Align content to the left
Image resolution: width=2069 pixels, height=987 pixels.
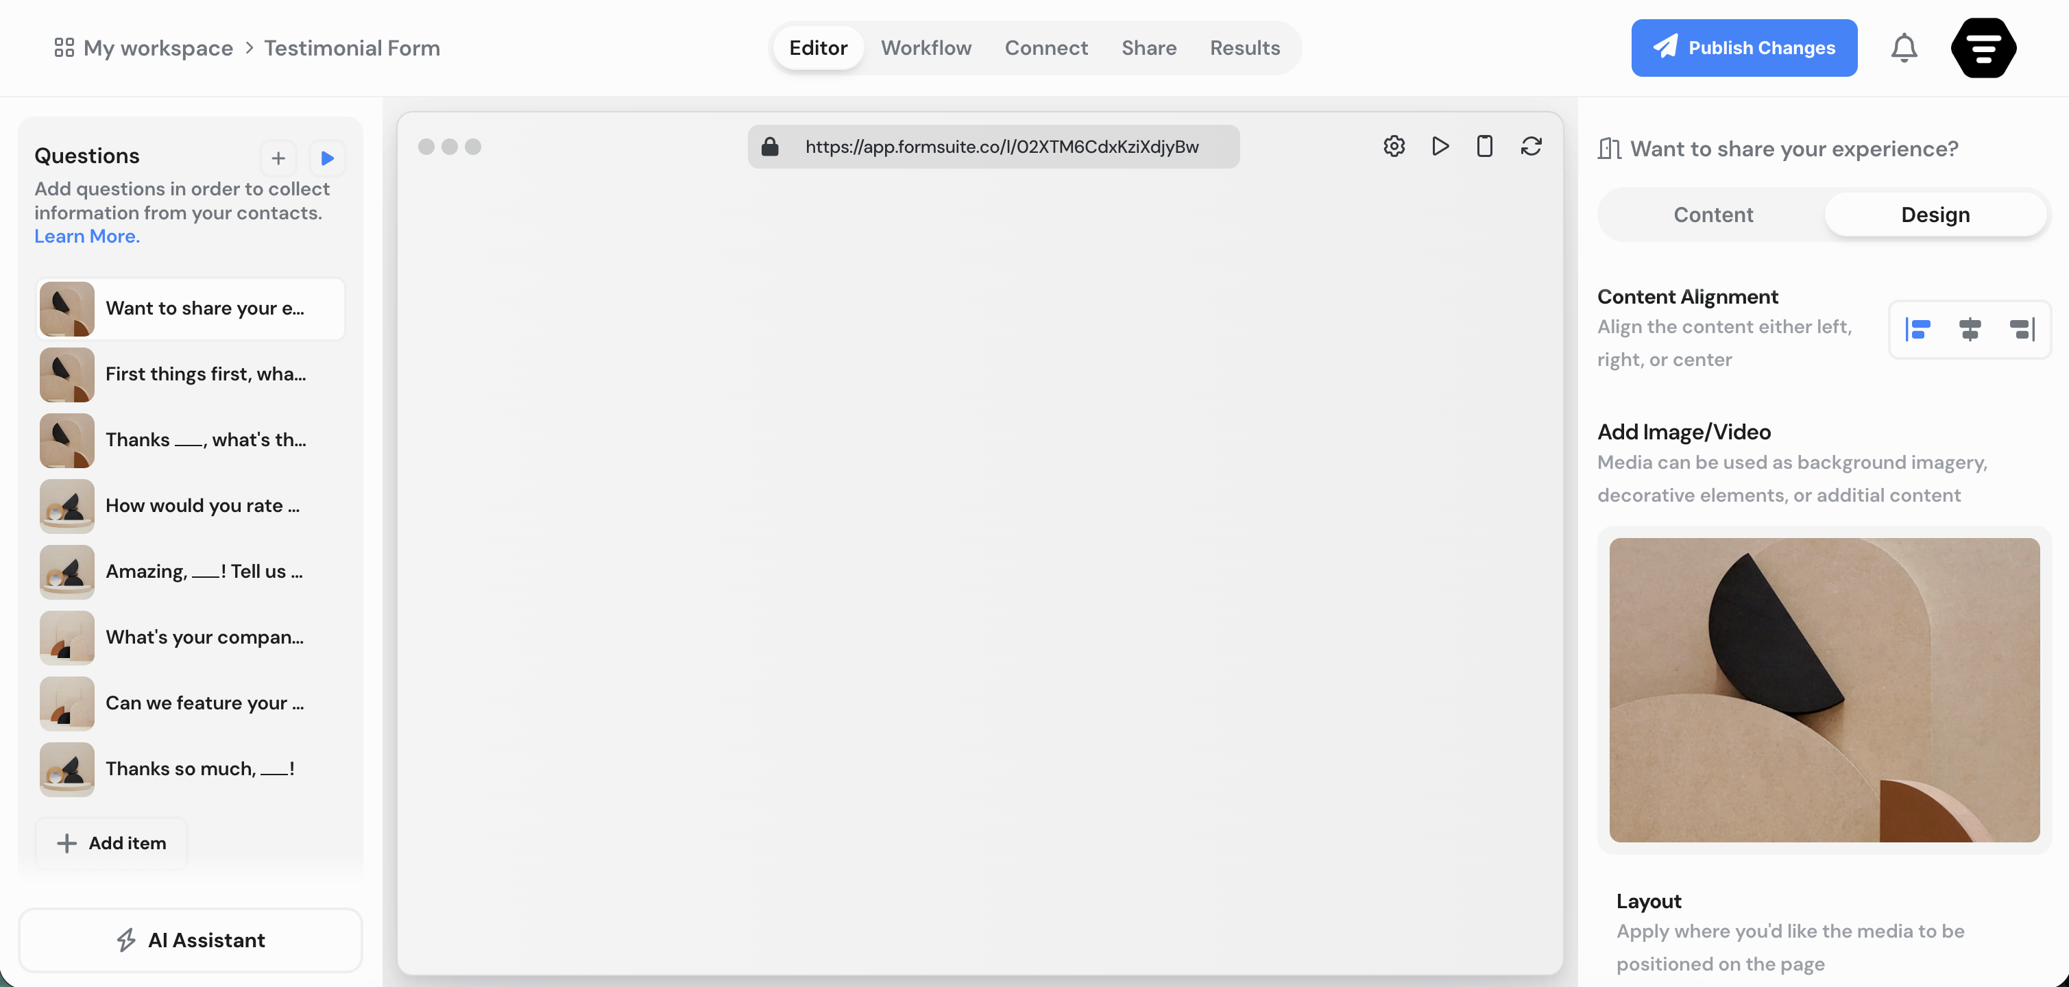pos(1918,329)
